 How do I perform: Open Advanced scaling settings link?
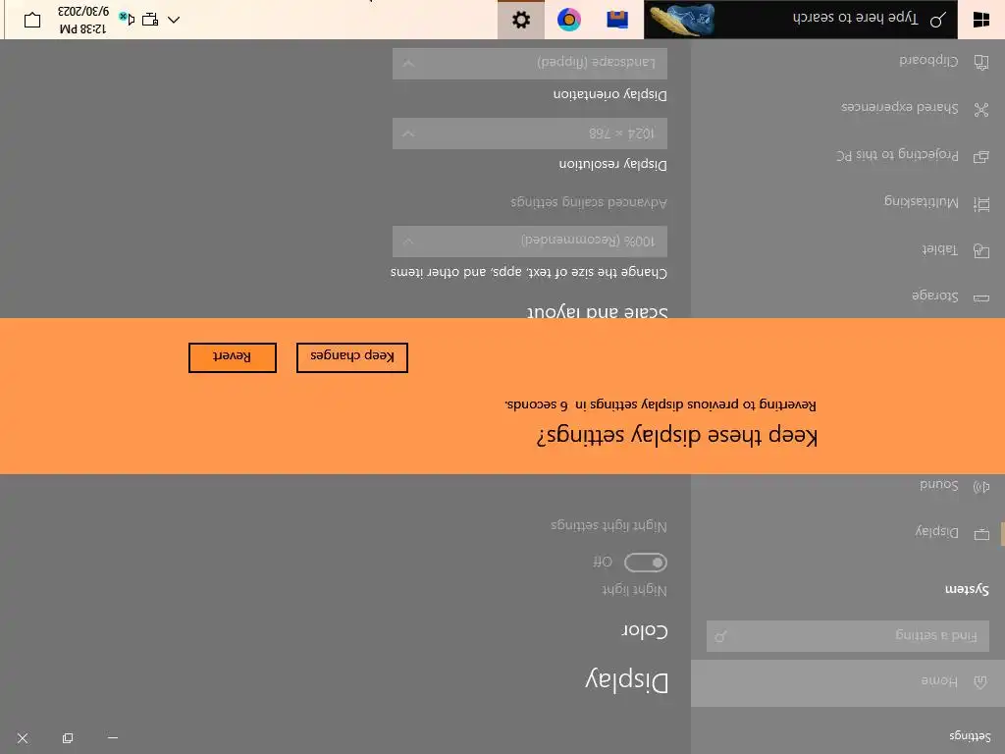click(589, 202)
